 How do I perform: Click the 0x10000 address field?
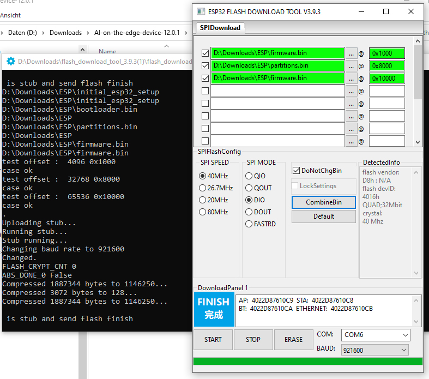coord(387,79)
